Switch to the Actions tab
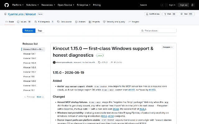 click(80, 22)
